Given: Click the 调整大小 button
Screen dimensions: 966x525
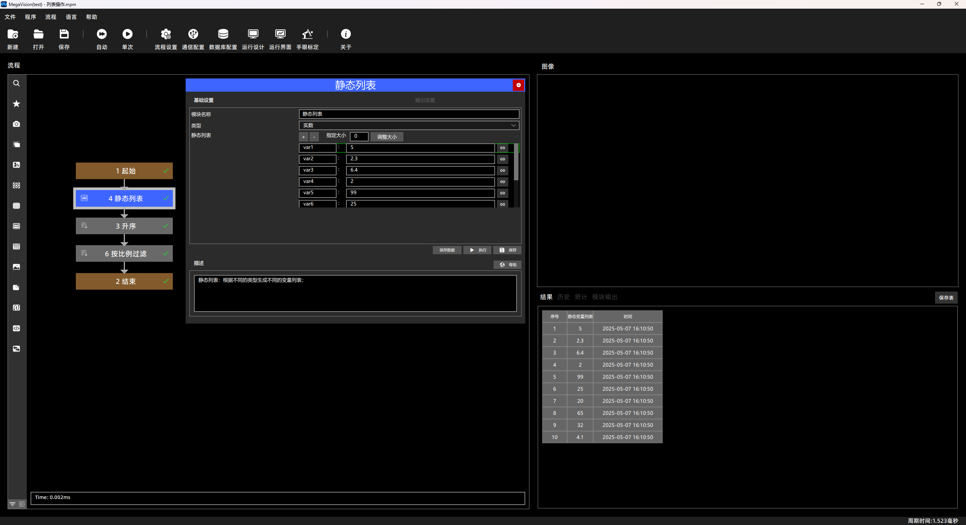Looking at the screenshot, I should click(x=387, y=137).
